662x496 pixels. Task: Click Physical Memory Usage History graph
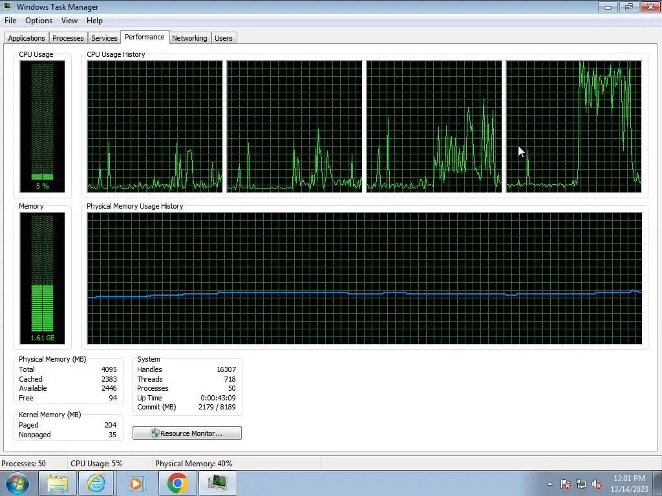365,278
